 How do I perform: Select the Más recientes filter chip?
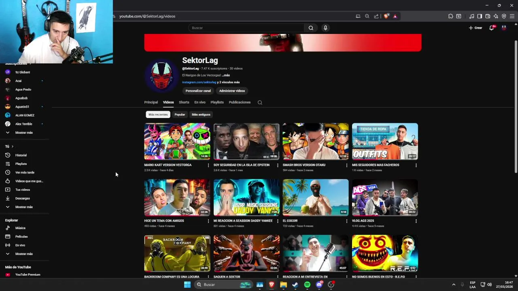pos(158,115)
